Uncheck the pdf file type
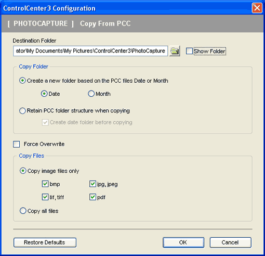 pyautogui.click(x=92, y=197)
